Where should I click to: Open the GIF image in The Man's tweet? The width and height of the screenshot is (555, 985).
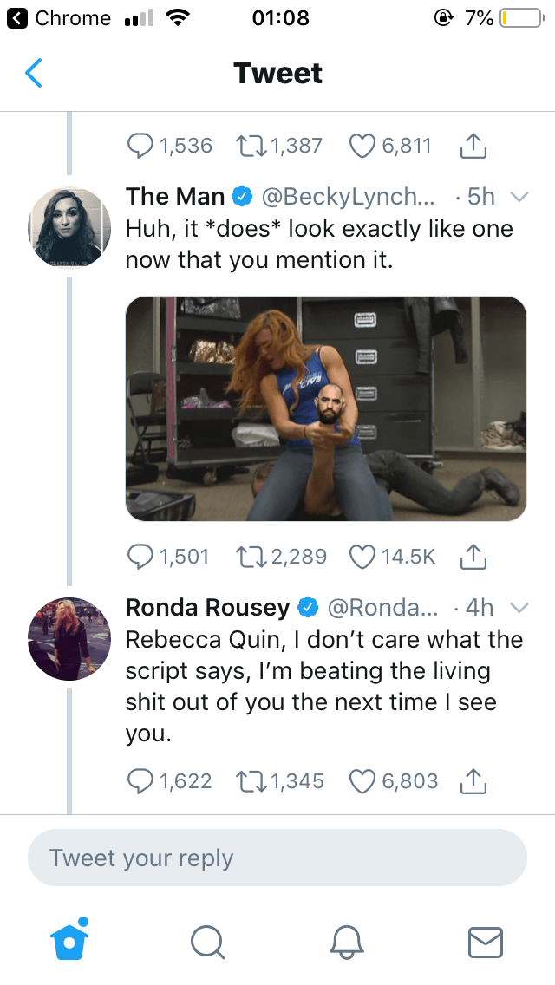coord(326,408)
